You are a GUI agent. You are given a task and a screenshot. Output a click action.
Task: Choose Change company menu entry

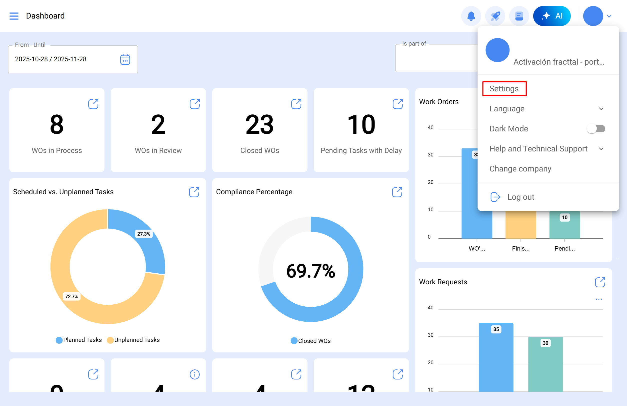[x=520, y=169]
